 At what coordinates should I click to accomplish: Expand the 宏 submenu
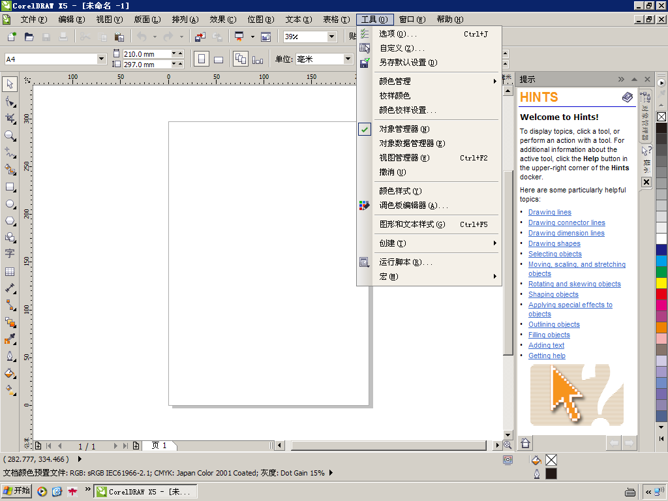click(429, 277)
